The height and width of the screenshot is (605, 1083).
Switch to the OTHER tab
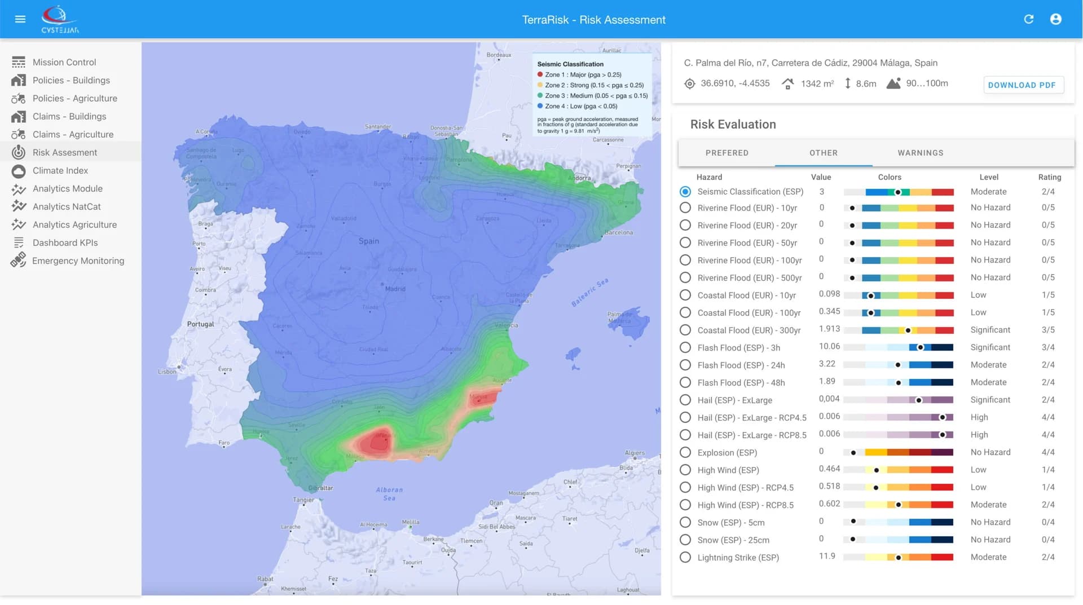[824, 153]
